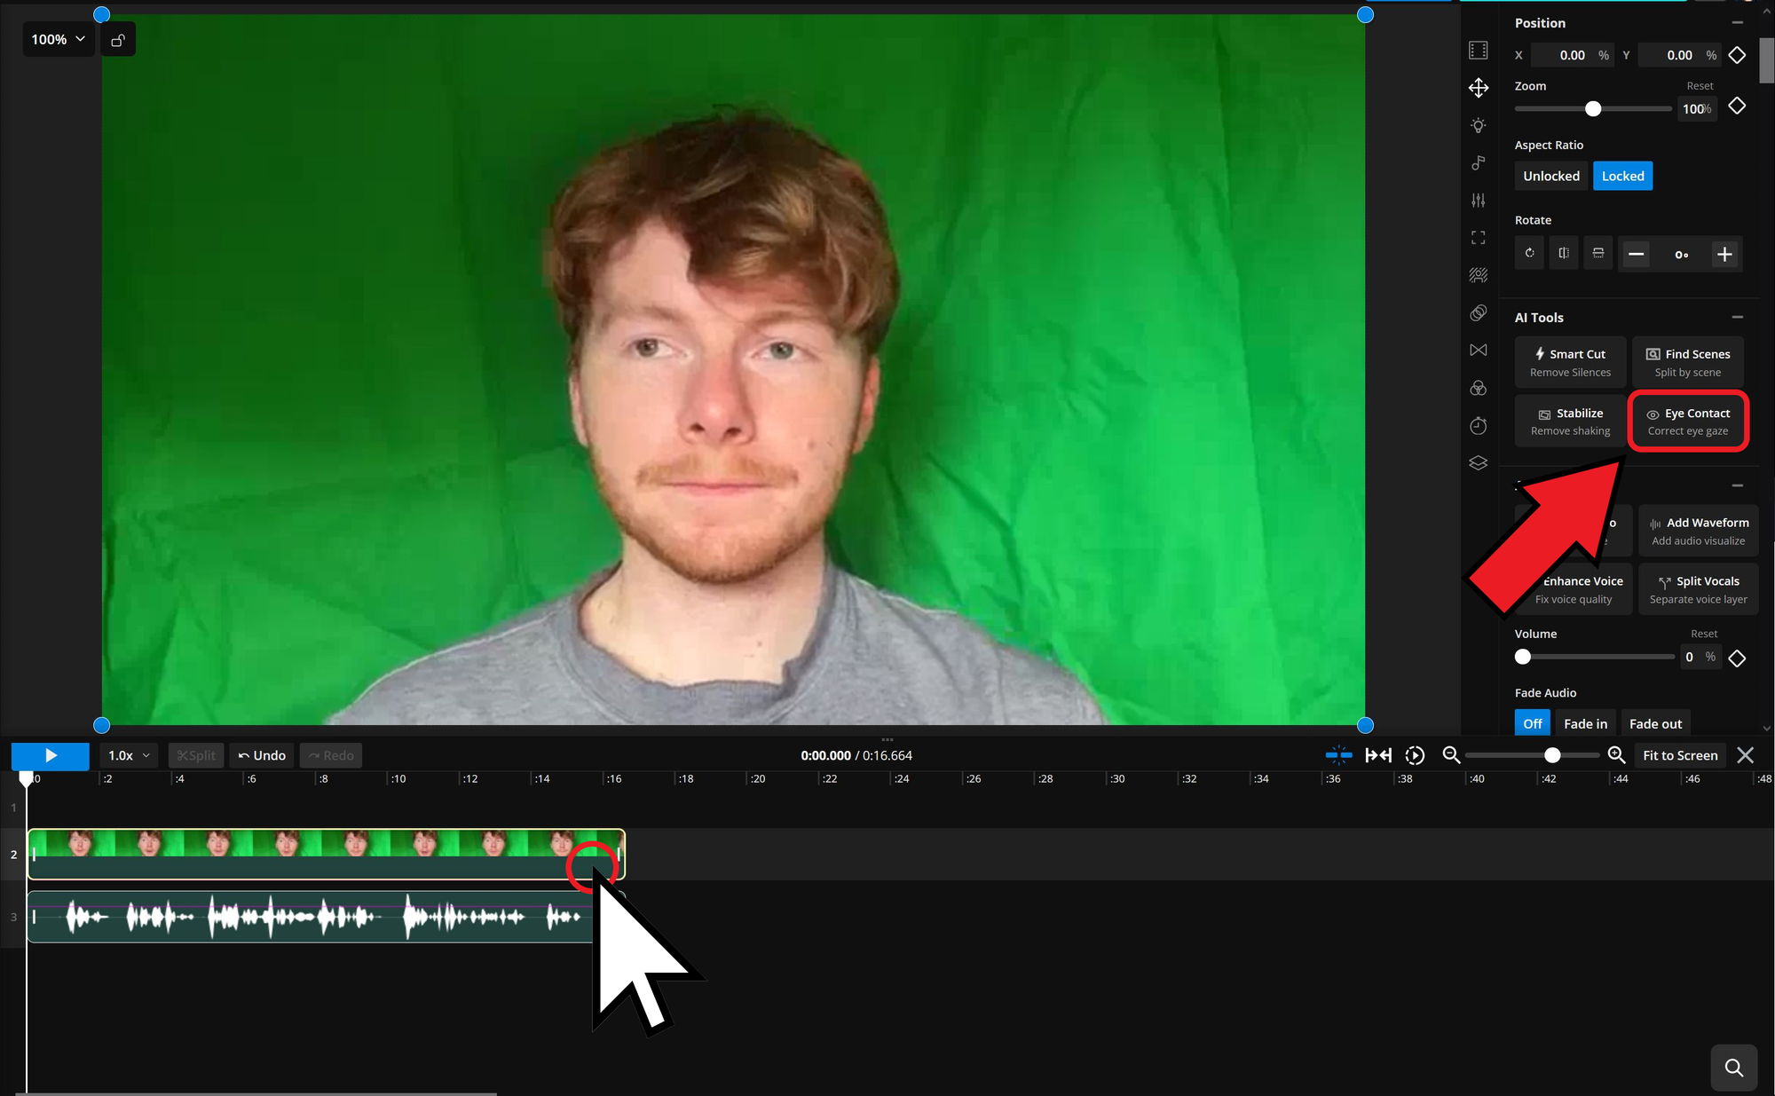This screenshot has width=1775, height=1096.
Task: Select the Move/Transform tool in the sidebar
Action: (x=1479, y=88)
